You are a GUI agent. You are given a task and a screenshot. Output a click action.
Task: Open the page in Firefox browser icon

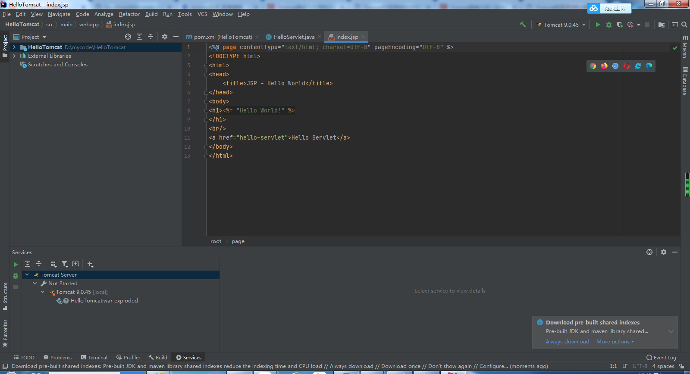[604, 66]
